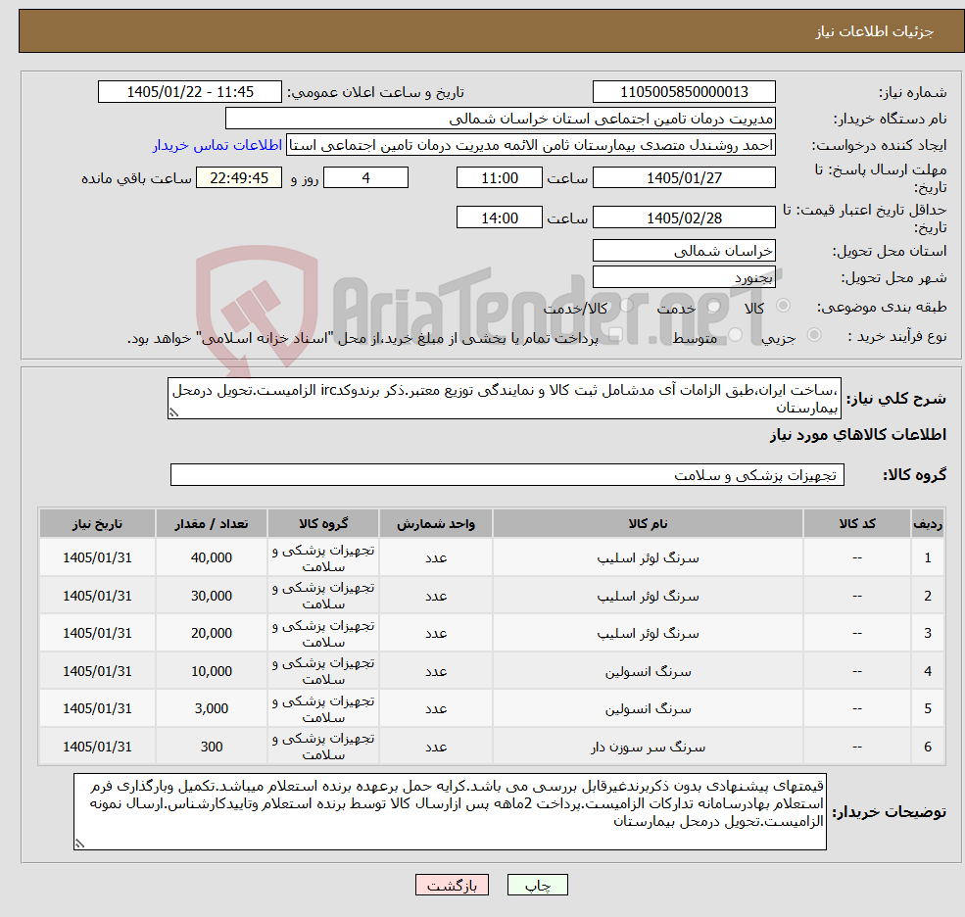Click the کد کالا column header

coord(856,524)
